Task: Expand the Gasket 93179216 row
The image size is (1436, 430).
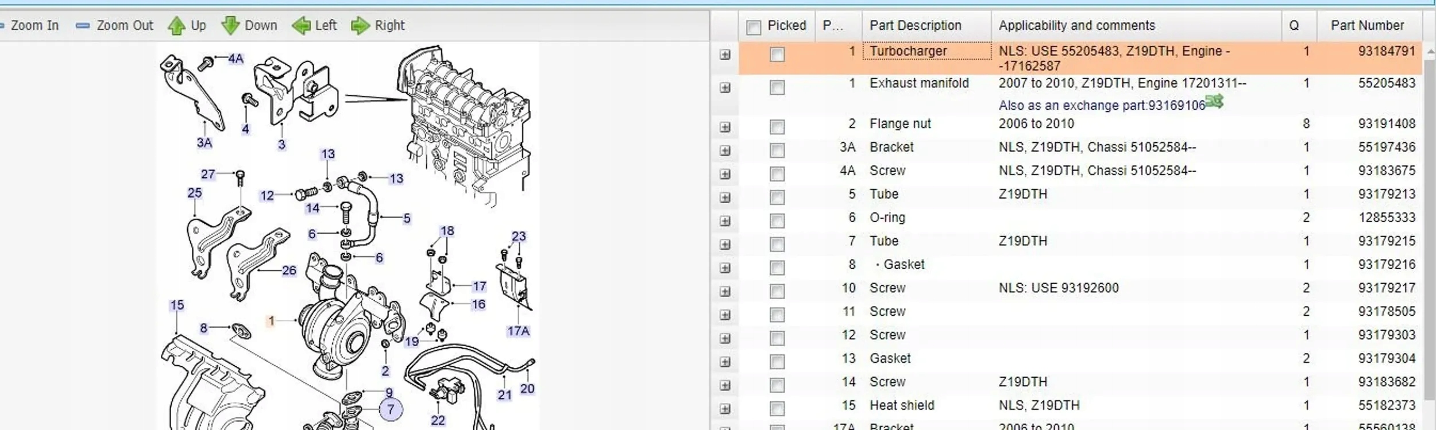Action: (725, 268)
